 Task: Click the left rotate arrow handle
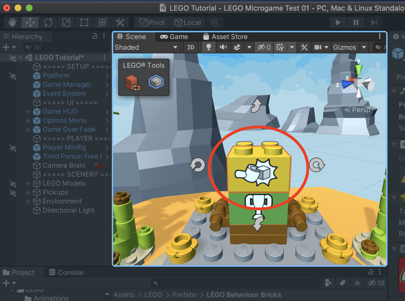[197, 165]
